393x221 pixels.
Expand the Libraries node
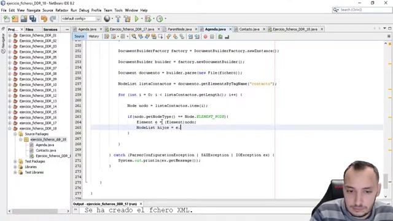click(x=15, y=167)
